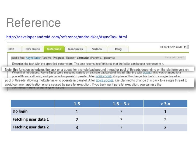196x147 pixels.
Task: Switch to the Blog tab
Action: coord(118,49)
